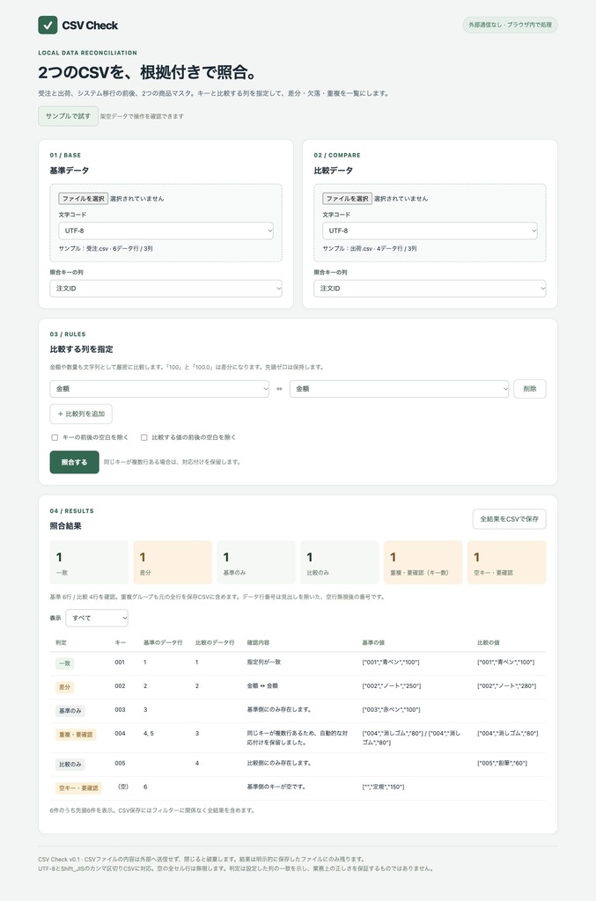596x901 pixels.
Task: Click the ["003","赤ペン","100"] base value
Action: (x=391, y=710)
